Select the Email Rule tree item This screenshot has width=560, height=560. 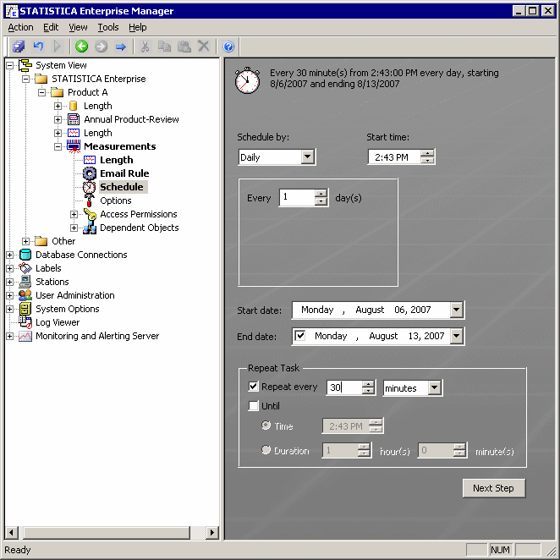click(124, 173)
